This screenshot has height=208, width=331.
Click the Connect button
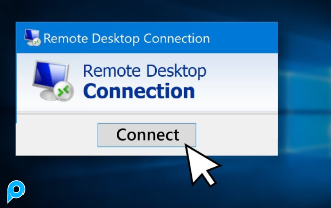pyautogui.click(x=147, y=135)
